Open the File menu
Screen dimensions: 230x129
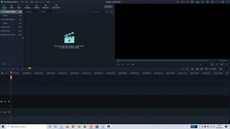click(22, 2)
